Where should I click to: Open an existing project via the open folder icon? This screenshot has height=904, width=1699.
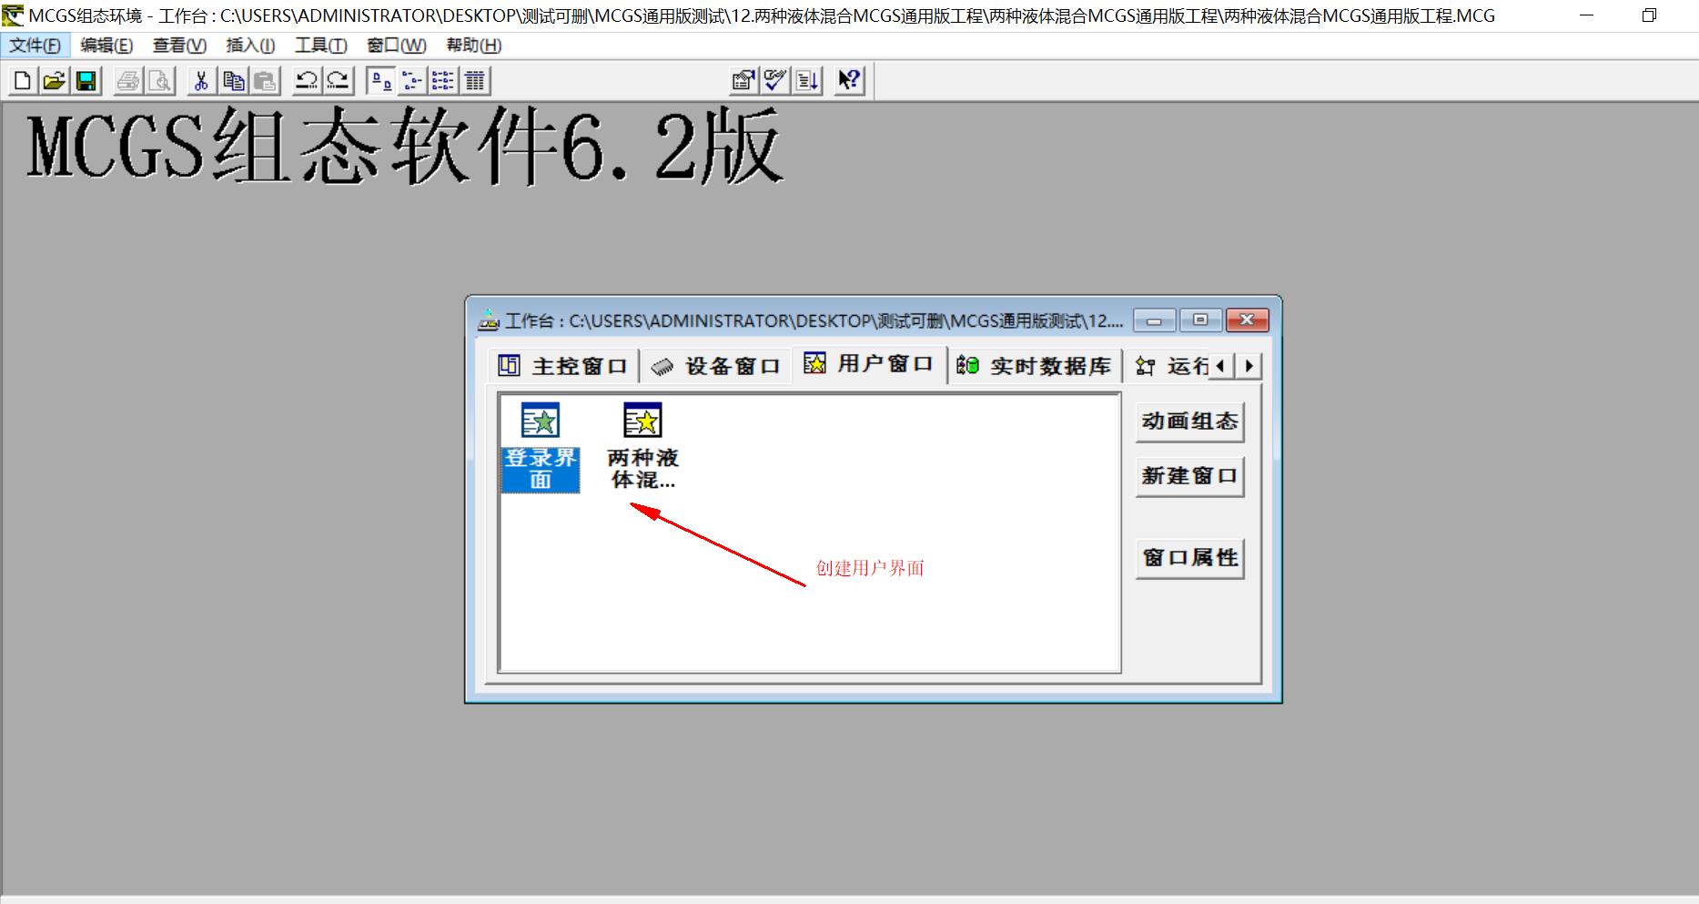point(53,80)
